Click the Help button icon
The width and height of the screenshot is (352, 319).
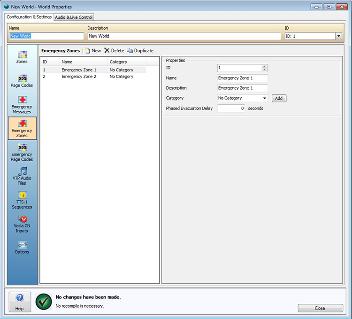click(20, 302)
